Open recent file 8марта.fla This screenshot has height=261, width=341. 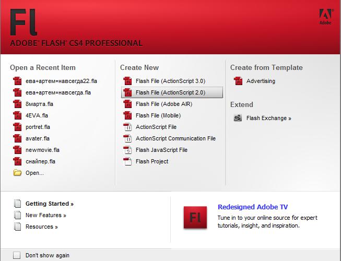click(39, 104)
